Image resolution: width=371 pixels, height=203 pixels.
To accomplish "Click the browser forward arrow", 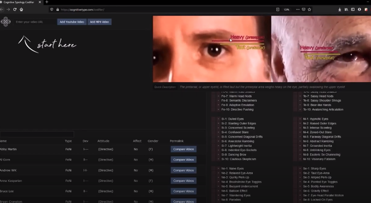I will (x=8, y=10).
